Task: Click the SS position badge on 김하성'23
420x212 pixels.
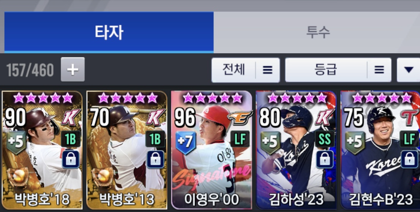Action: 325,139
